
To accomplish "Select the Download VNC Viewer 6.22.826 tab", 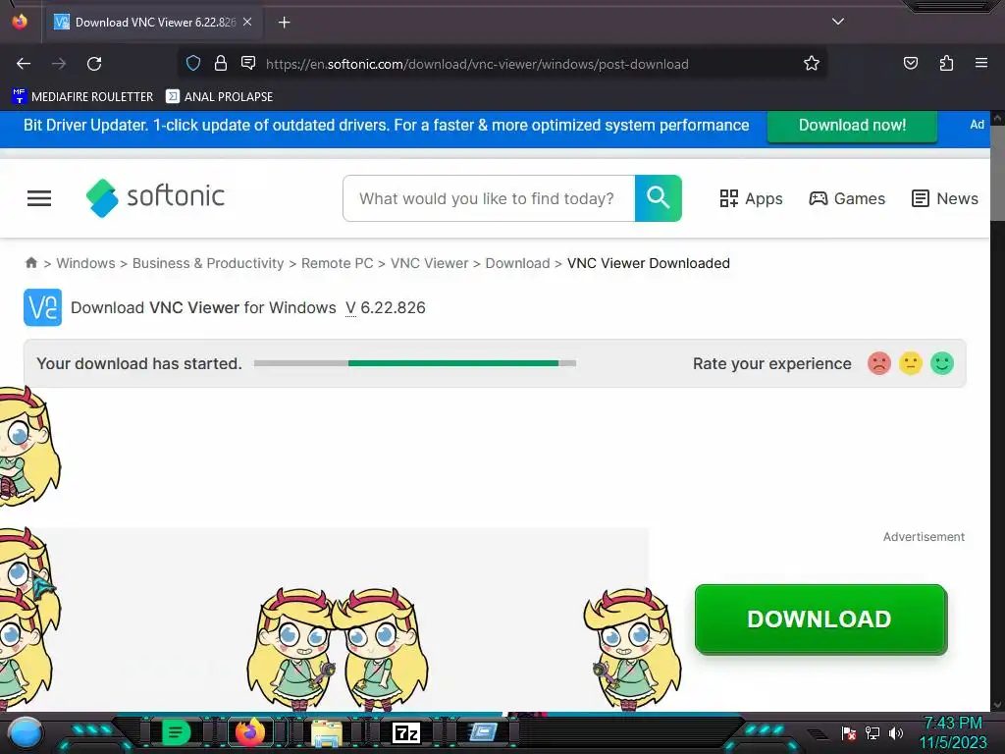I will [x=152, y=23].
